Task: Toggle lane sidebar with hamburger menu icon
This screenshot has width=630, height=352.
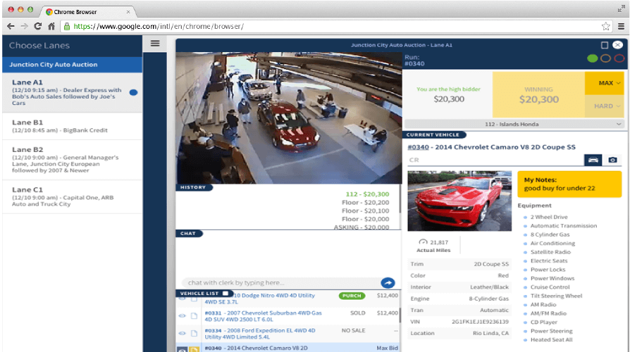Action: point(155,44)
